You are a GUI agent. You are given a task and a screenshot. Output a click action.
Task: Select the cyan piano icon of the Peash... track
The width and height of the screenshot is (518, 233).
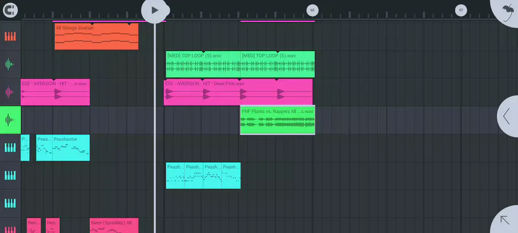(x=10, y=175)
